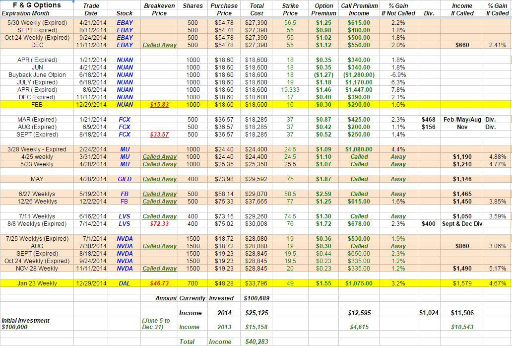Select the "Feb /May/Aug" cell

462,120
